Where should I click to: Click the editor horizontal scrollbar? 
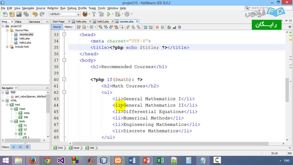(x=171, y=143)
